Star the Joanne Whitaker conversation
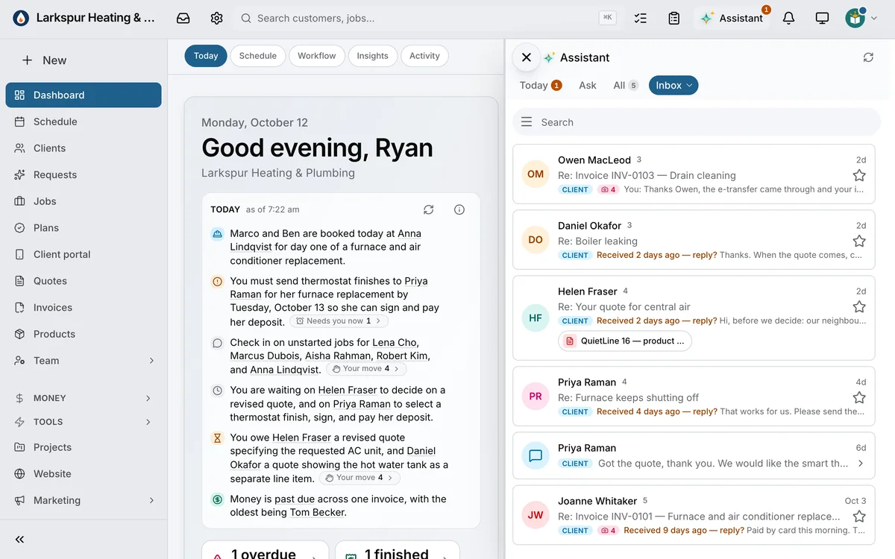 (x=859, y=516)
